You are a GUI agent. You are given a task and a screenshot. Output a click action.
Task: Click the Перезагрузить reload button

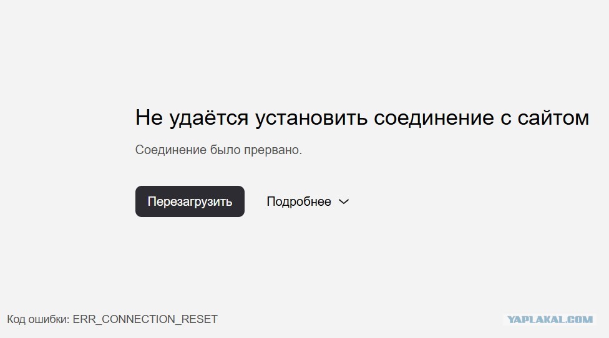coord(190,201)
